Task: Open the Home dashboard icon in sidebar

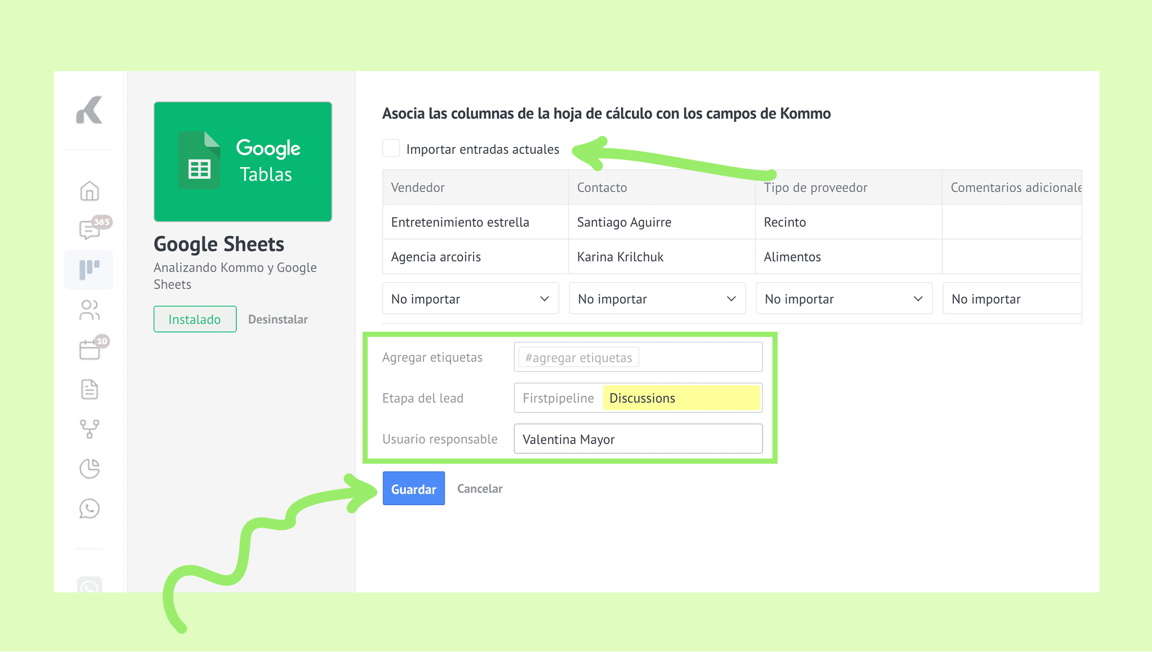Action: click(89, 191)
